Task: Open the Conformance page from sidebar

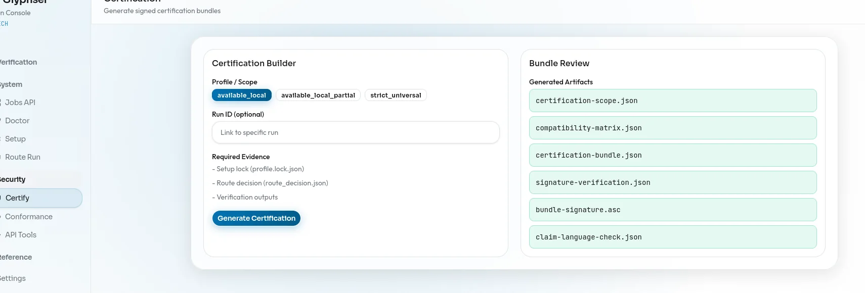Action: coord(28,216)
